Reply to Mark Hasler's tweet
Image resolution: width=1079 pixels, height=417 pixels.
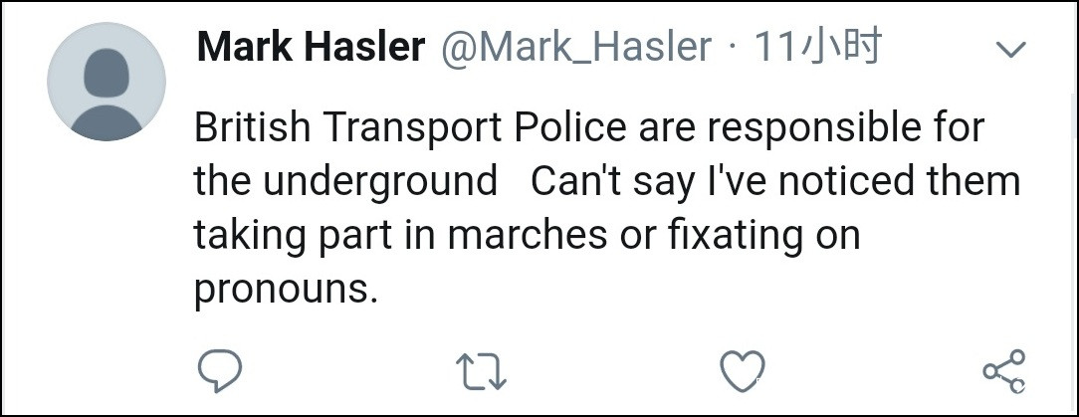(220, 371)
